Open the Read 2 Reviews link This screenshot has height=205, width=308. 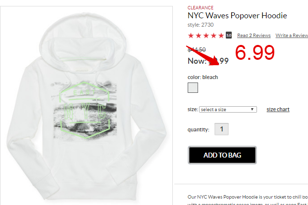tap(254, 36)
